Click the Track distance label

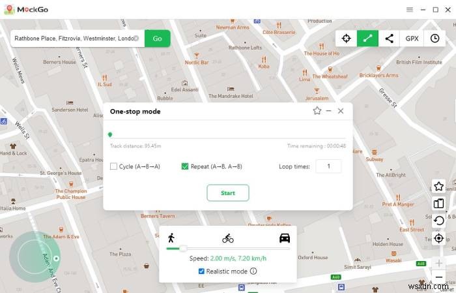click(135, 146)
